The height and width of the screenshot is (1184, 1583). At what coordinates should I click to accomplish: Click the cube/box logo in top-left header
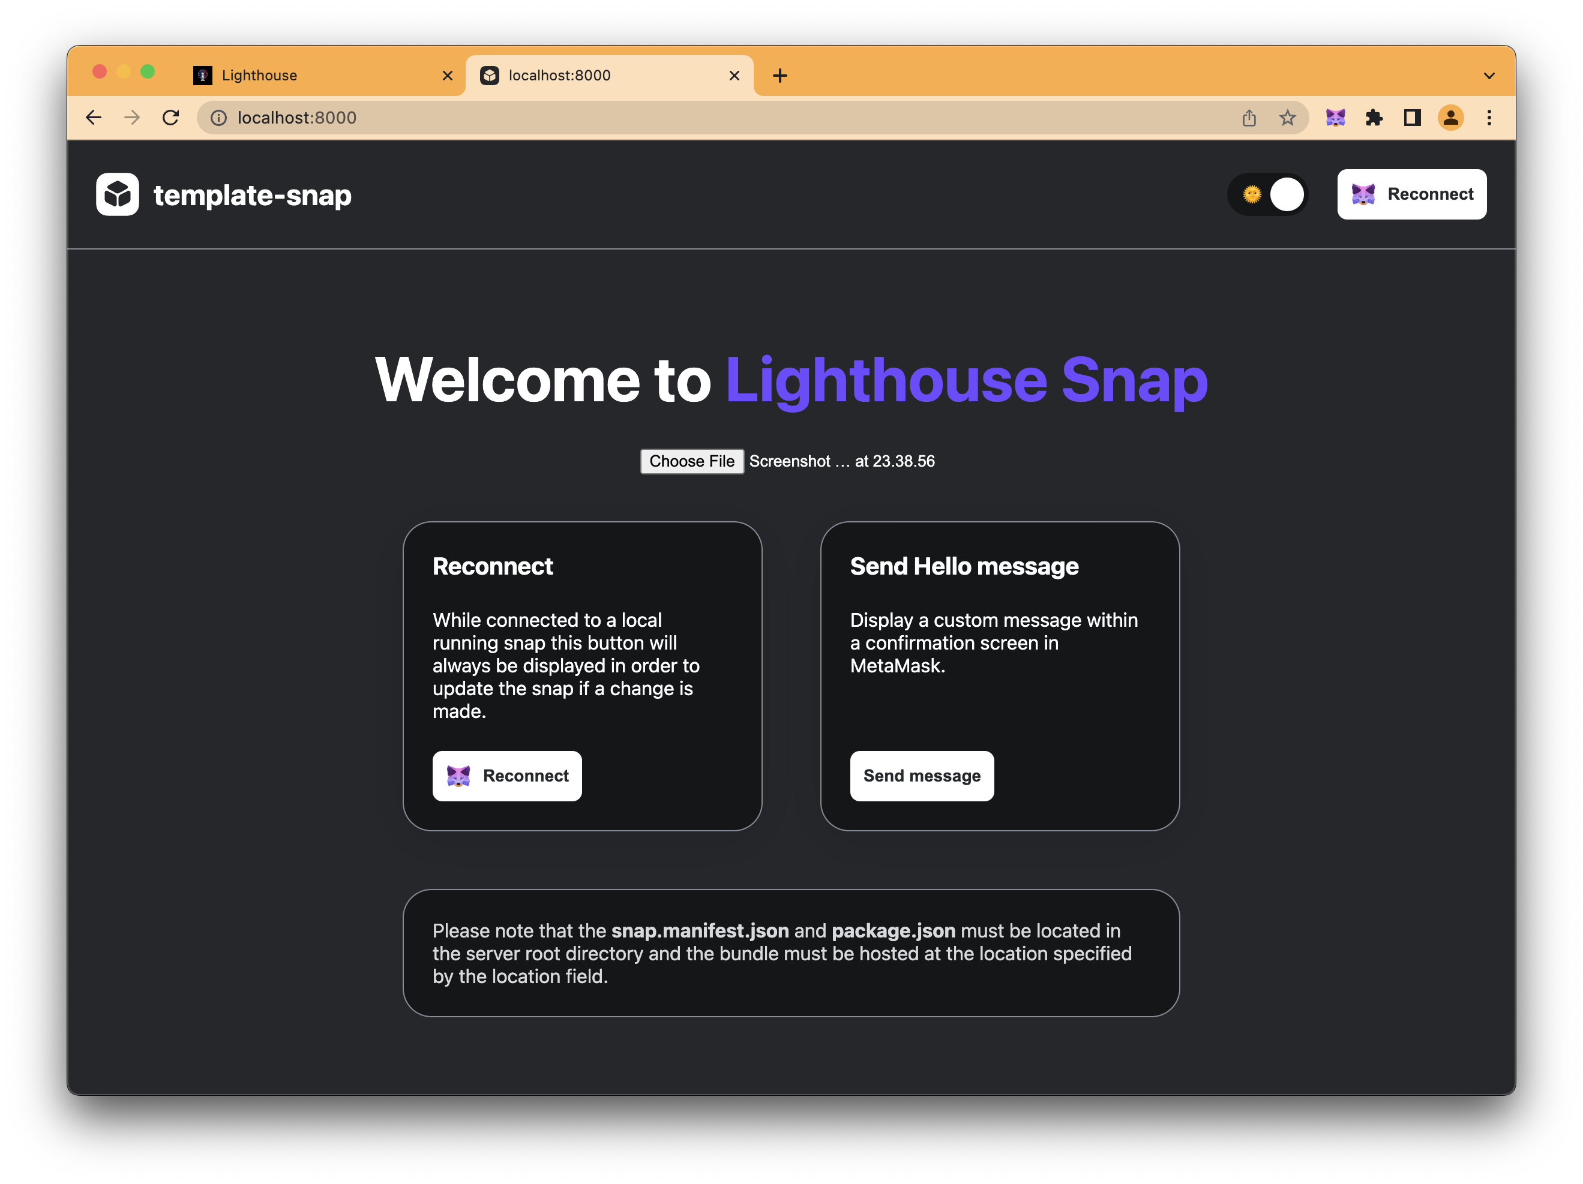click(117, 194)
